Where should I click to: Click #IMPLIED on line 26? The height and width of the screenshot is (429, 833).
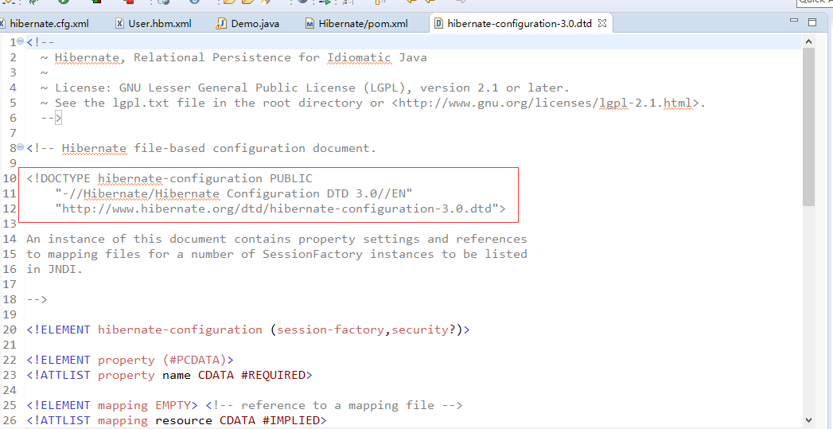[x=291, y=420]
